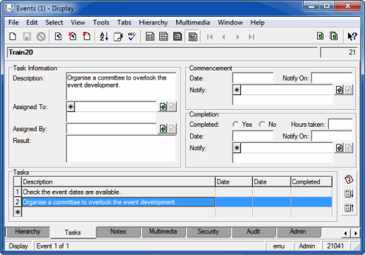The image size is (365, 255).
Task: Click the clipboard task icon beside Tasks table
Action: coord(349,180)
